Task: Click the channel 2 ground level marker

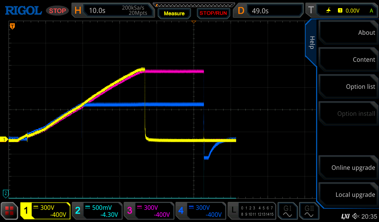Action: coord(5,193)
